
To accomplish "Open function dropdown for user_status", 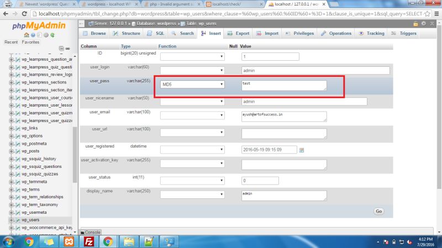I will click(192, 181).
